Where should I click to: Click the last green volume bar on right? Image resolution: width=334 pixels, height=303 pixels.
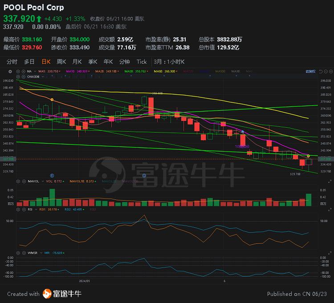coord(309,200)
